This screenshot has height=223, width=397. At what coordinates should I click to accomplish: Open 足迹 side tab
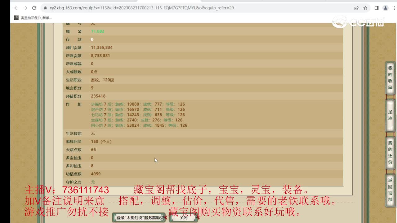click(x=390, y=115)
